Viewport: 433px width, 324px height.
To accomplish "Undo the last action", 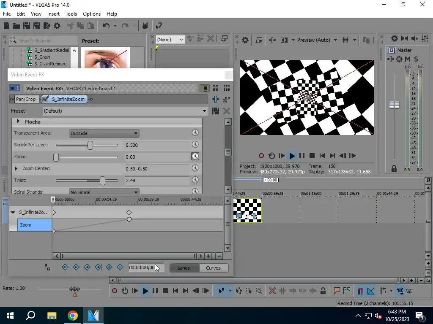I will point(106,26).
